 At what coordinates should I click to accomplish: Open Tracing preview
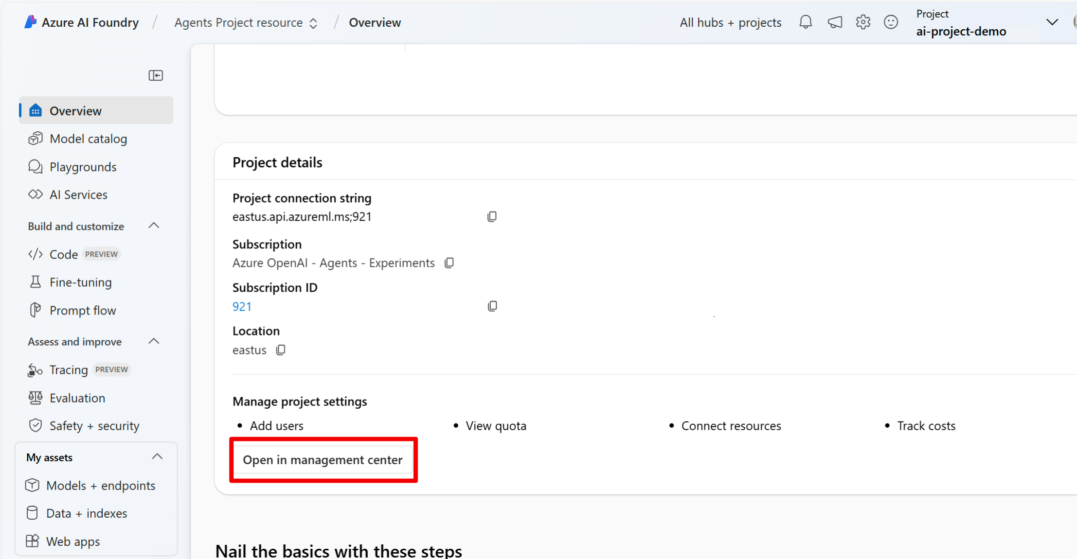69,369
